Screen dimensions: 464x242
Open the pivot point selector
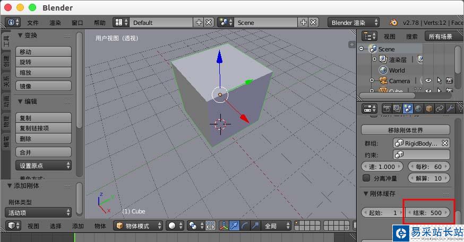point(195,226)
